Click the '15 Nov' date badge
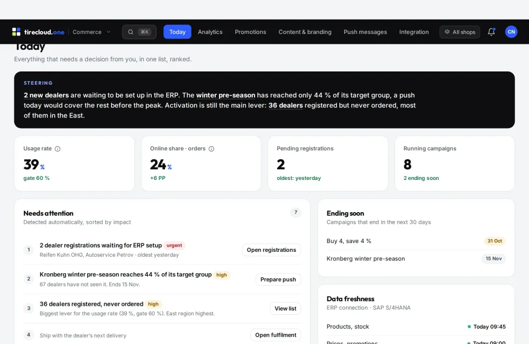 (494, 259)
